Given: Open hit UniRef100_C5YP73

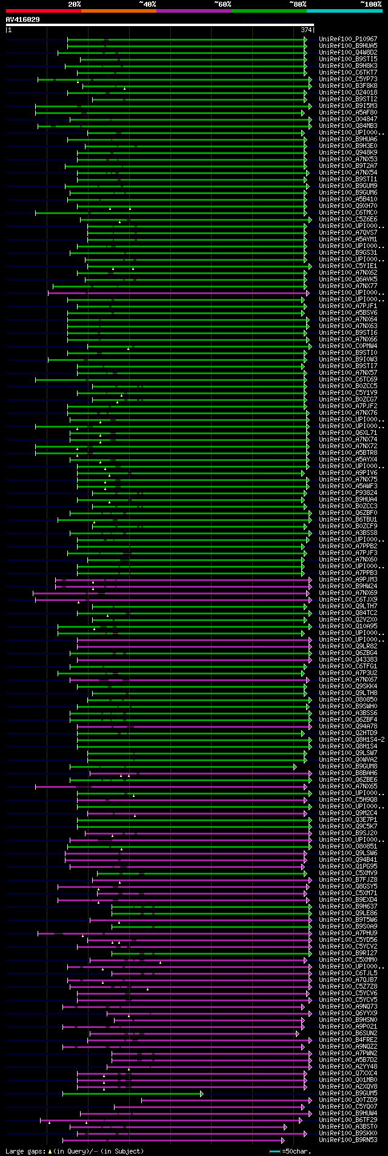Looking at the screenshot, I should point(348,79).
